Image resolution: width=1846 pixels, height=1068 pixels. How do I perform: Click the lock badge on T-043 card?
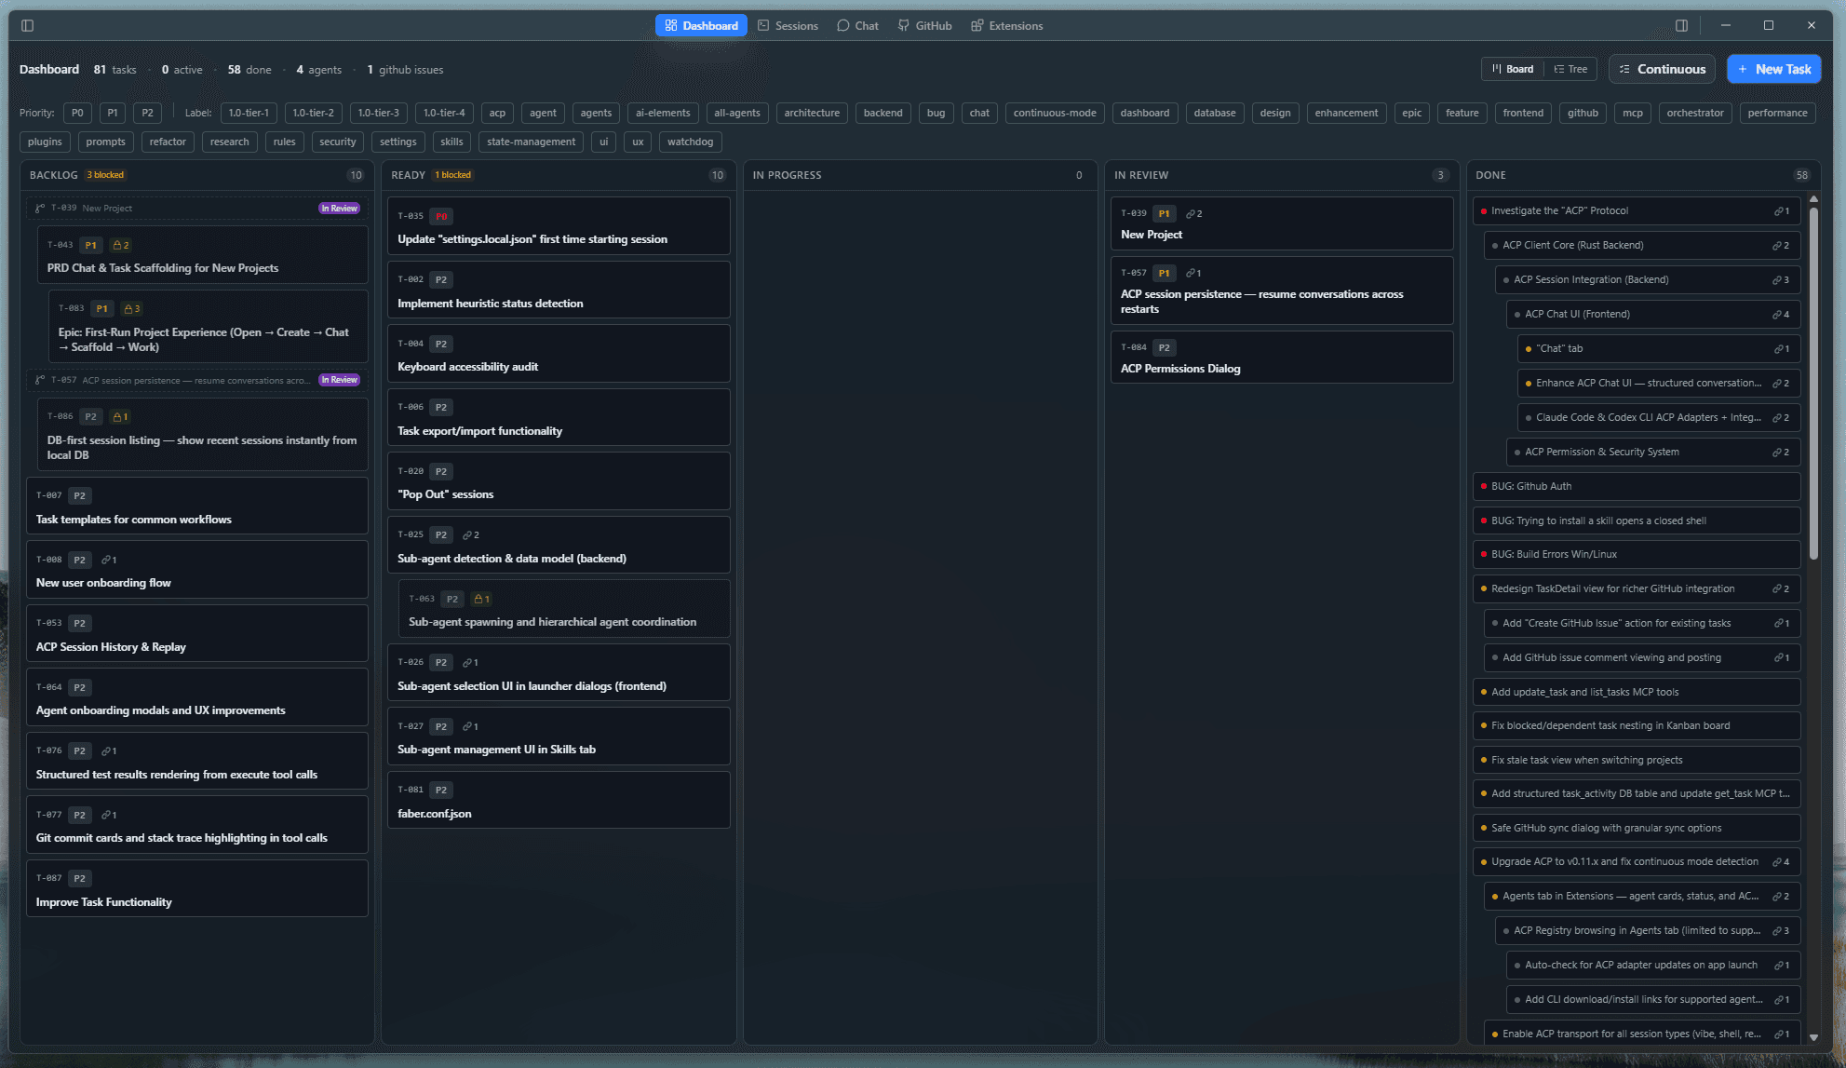[121, 245]
